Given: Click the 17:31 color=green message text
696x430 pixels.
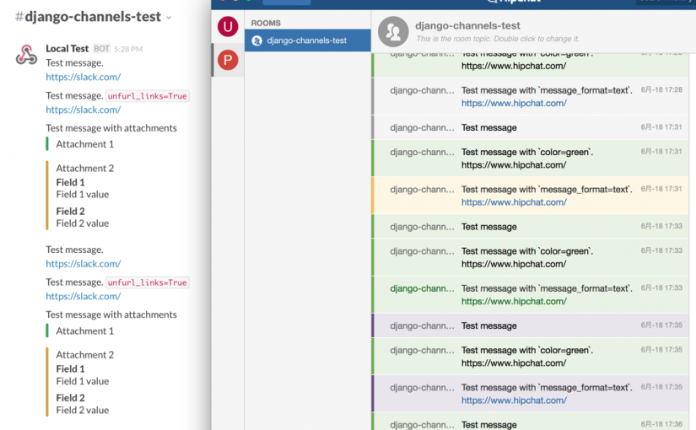Looking at the screenshot, I should [x=527, y=153].
